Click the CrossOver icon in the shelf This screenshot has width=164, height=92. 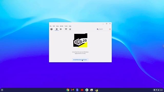[x=96, y=90]
